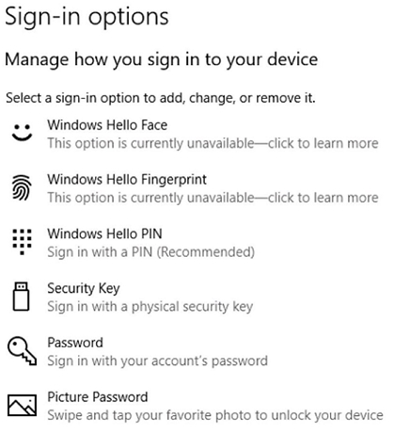Screen dimensions: 394x434
Task: Click the 'Manage how you sign in' subheading
Action: coord(162,60)
